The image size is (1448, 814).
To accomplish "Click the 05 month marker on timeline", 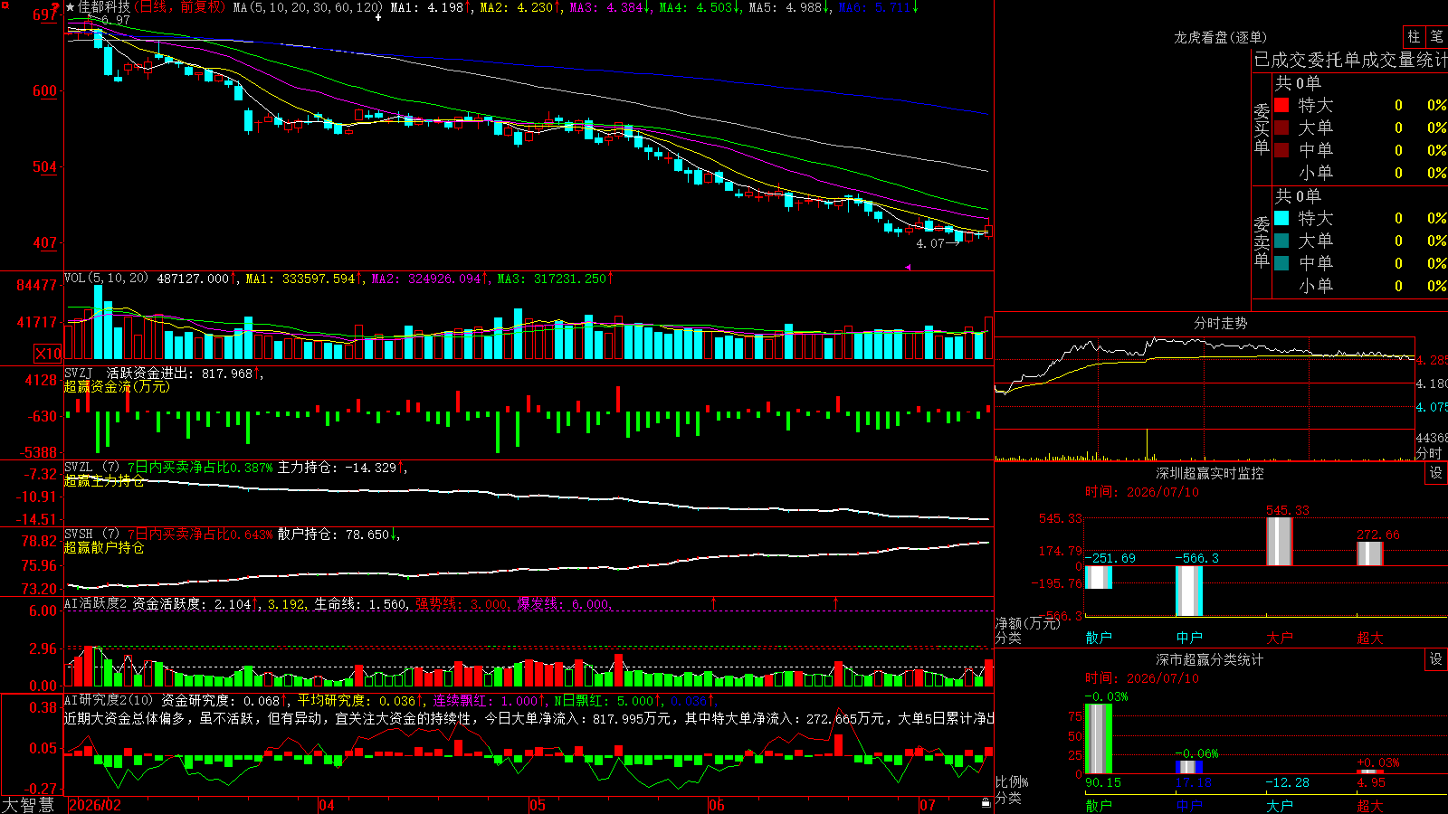I will tap(538, 805).
